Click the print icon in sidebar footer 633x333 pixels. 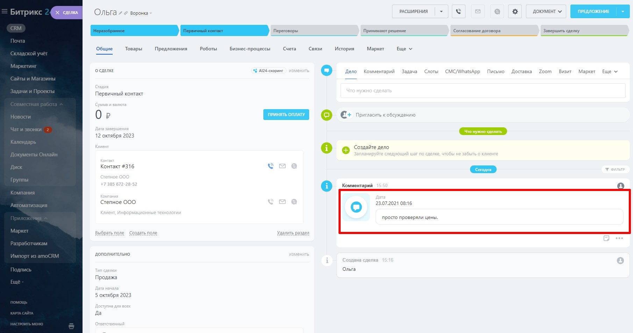[x=71, y=326]
